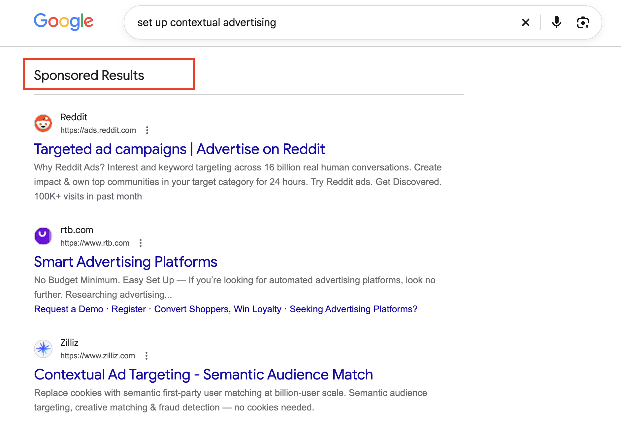Start voice search with microphone icon
This screenshot has height=422, width=621.
(556, 22)
